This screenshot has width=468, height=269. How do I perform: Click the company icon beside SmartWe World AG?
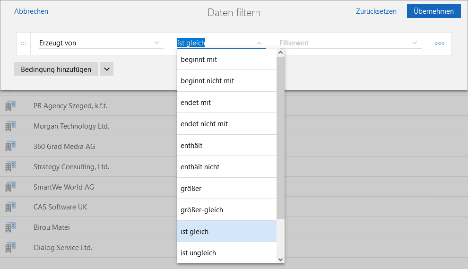(x=10, y=187)
